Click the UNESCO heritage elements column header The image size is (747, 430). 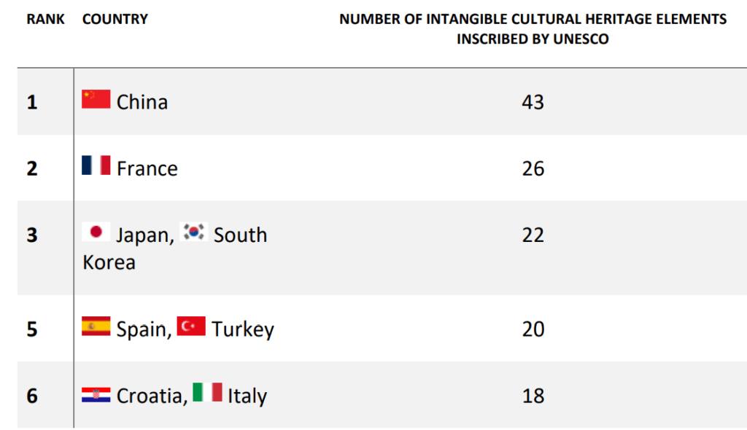click(x=533, y=28)
